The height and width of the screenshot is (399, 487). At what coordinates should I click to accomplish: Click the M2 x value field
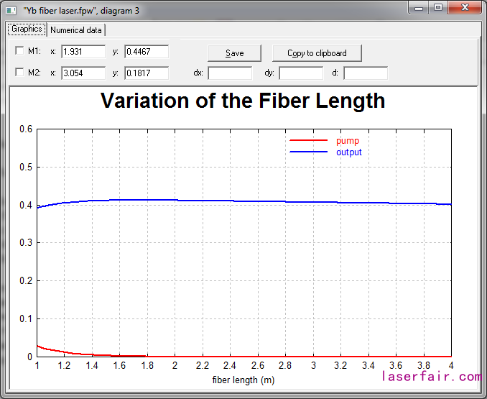83,73
